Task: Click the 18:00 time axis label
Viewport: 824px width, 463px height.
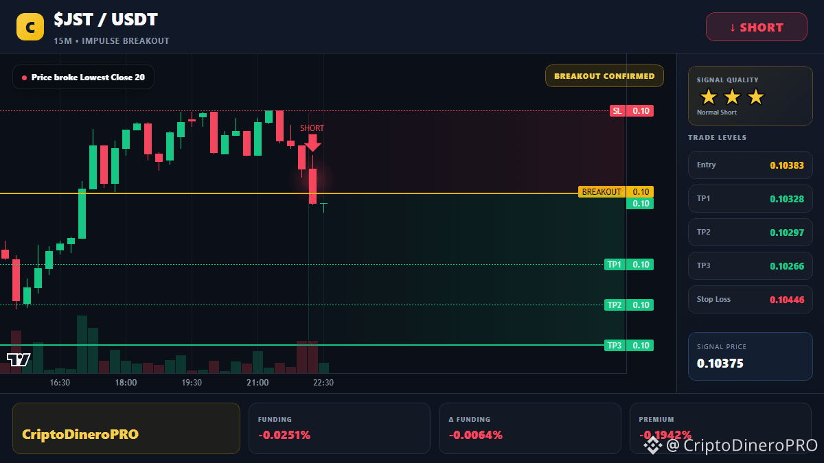Action: pos(126,383)
